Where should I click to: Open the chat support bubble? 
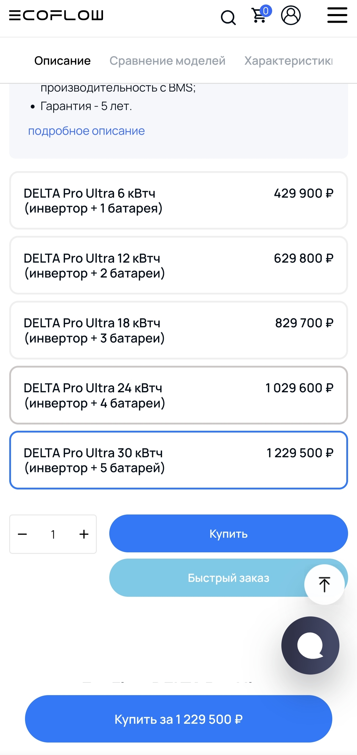[x=310, y=645]
